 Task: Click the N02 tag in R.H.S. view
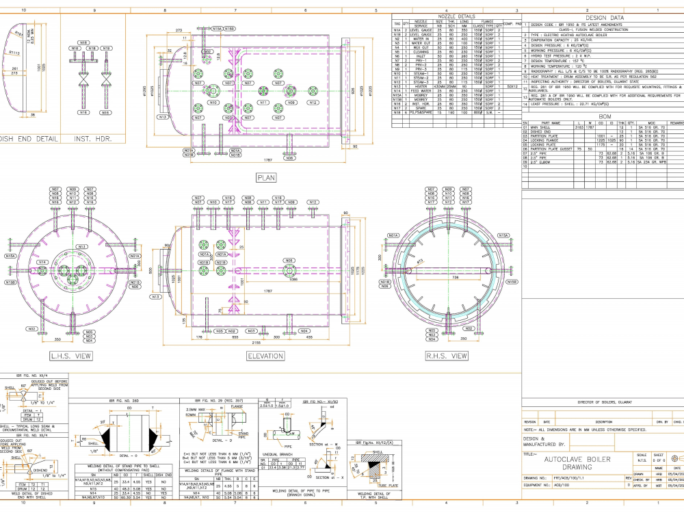pos(469,328)
